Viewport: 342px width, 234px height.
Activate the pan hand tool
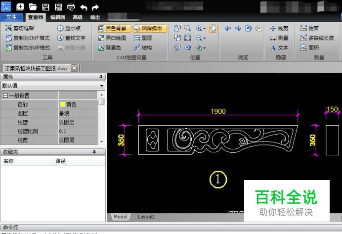(214, 28)
